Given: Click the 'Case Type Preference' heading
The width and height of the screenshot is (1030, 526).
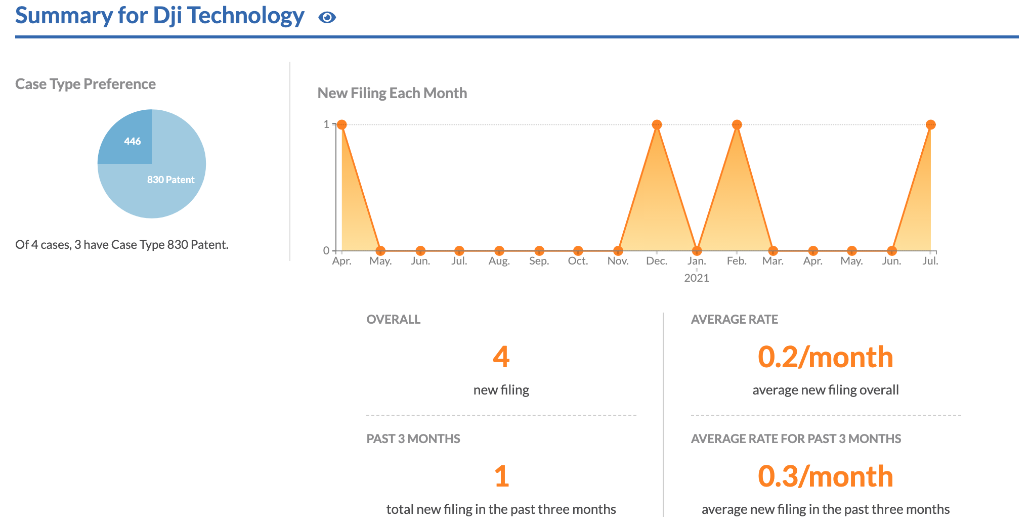Looking at the screenshot, I should (85, 84).
